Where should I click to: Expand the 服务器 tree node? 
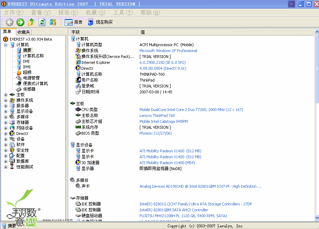(6, 106)
